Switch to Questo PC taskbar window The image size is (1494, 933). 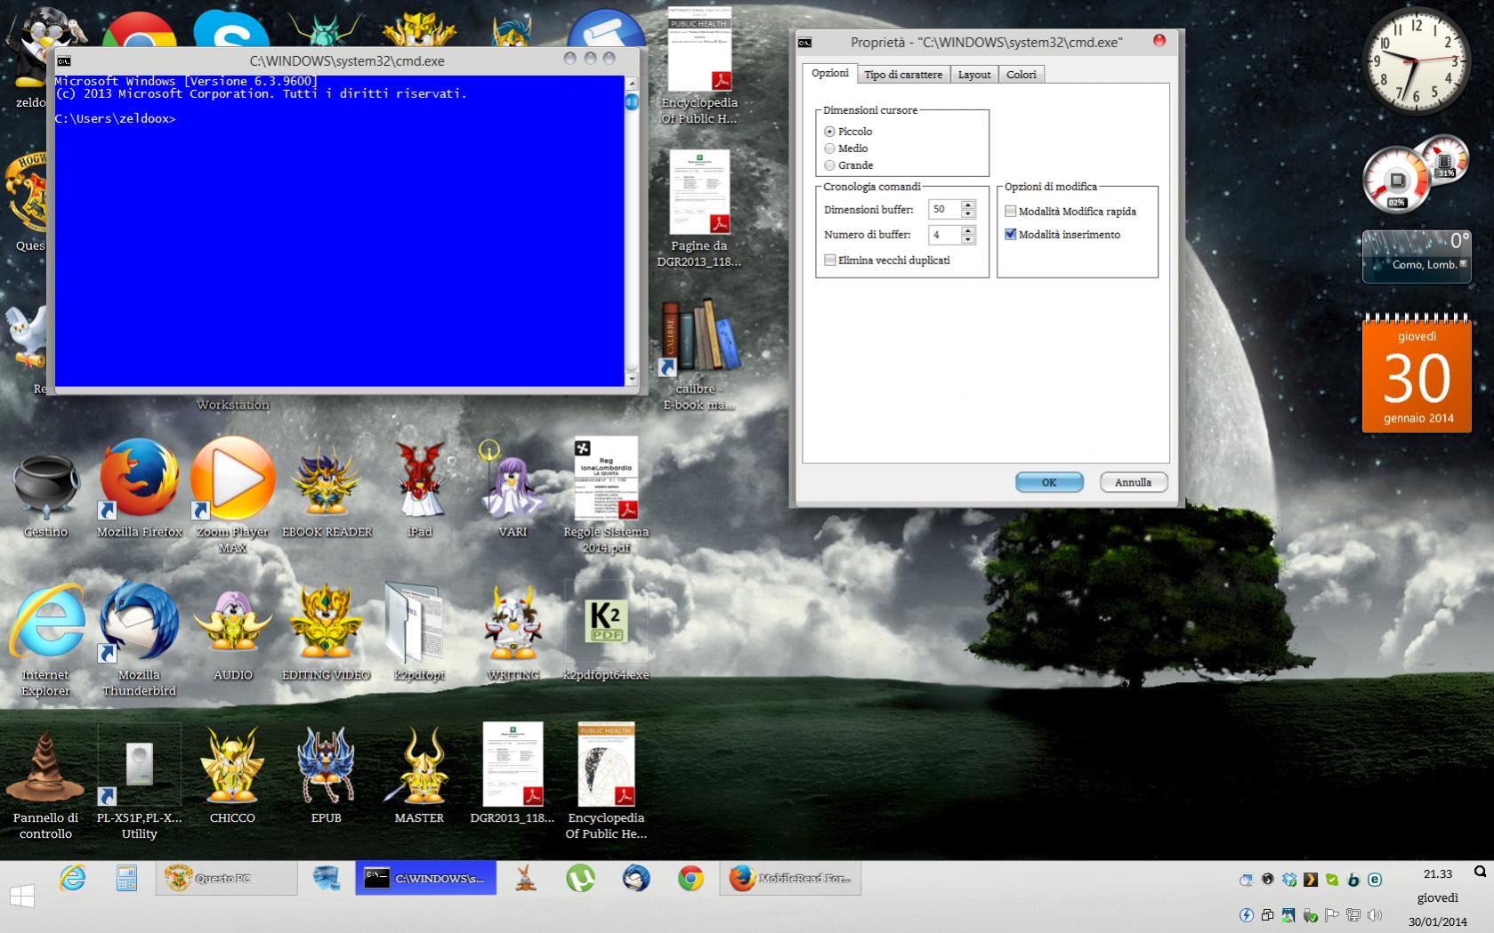pos(226,879)
